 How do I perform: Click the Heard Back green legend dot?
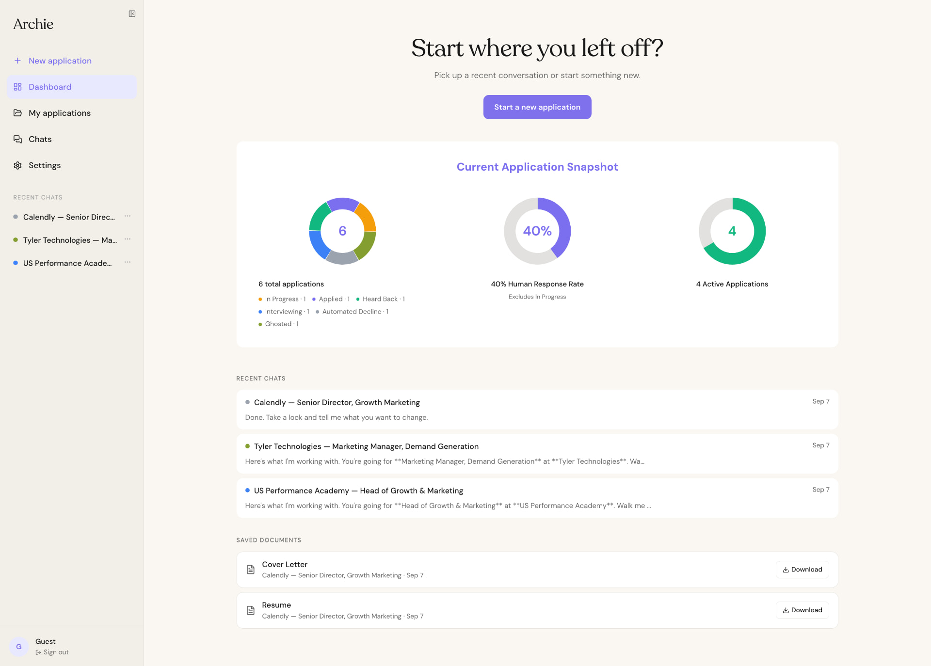tap(358, 299)
